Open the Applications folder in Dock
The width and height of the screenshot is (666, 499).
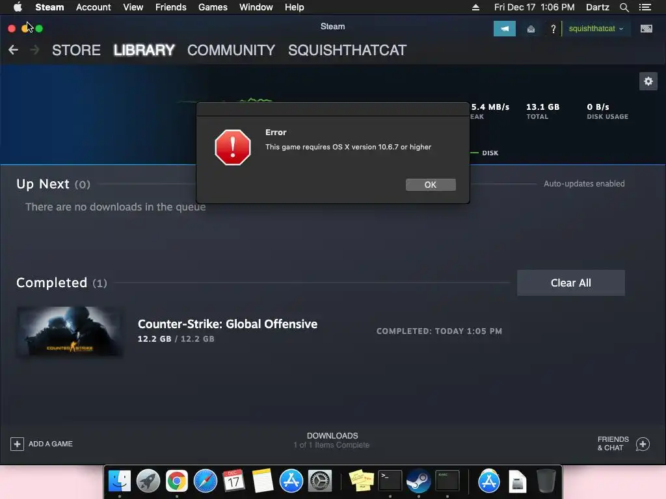tap(488, 481)
